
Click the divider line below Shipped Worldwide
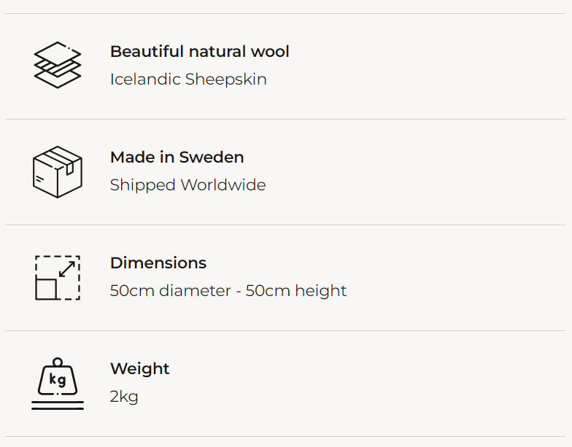285,225
